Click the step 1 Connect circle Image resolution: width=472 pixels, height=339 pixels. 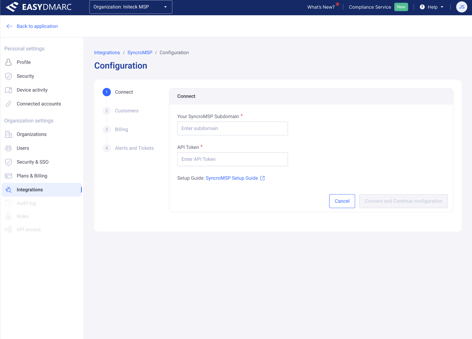click(106, 92)
